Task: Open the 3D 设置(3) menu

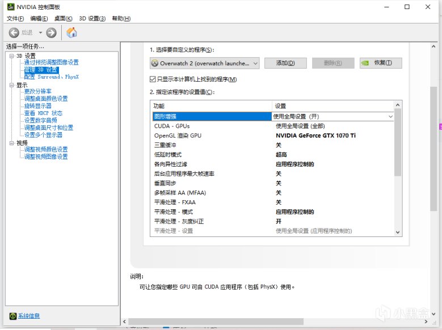Action: 92,19
